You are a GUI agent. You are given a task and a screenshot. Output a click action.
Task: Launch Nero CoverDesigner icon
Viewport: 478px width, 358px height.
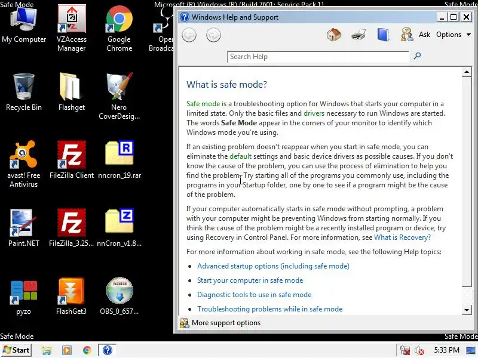pos(119,95)
